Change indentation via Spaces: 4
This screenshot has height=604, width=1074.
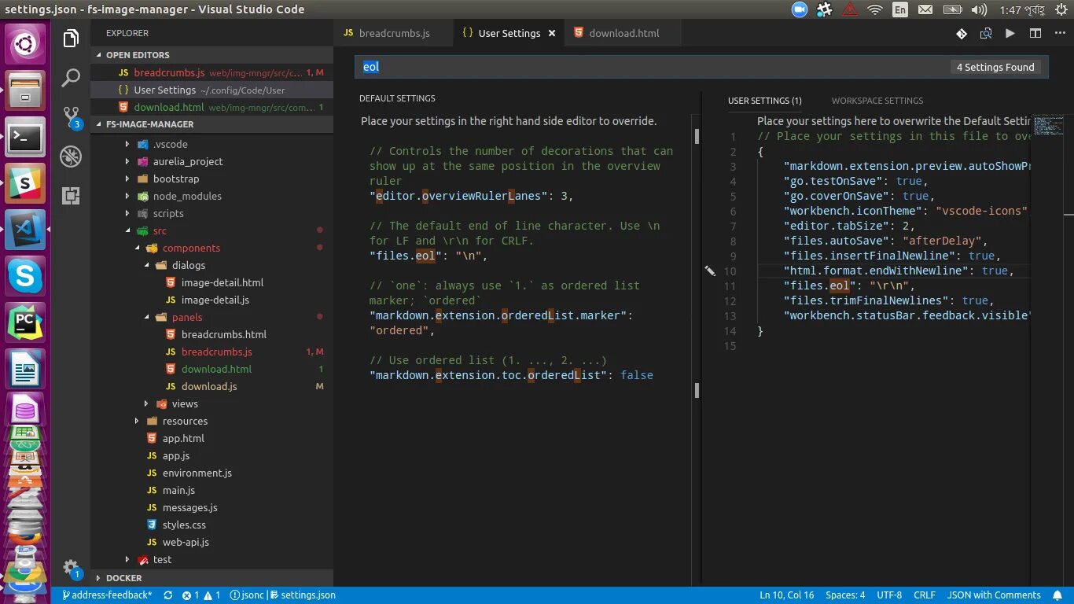tap(845, 595)
